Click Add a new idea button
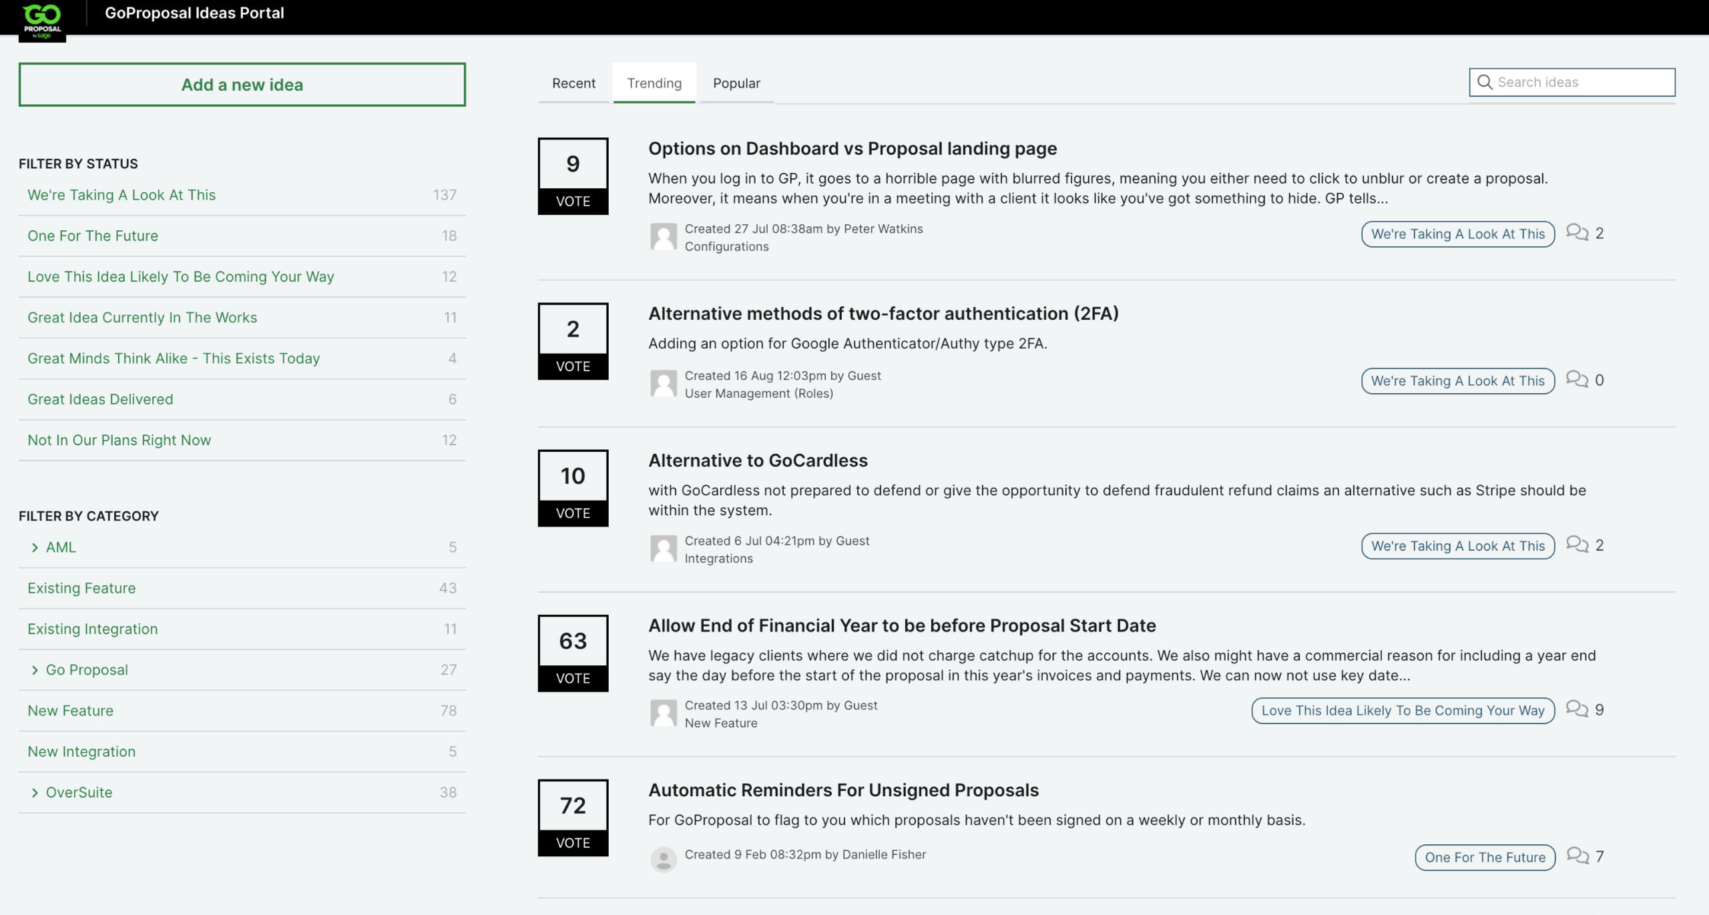The image size is (1709, 915). coord(242,85)
